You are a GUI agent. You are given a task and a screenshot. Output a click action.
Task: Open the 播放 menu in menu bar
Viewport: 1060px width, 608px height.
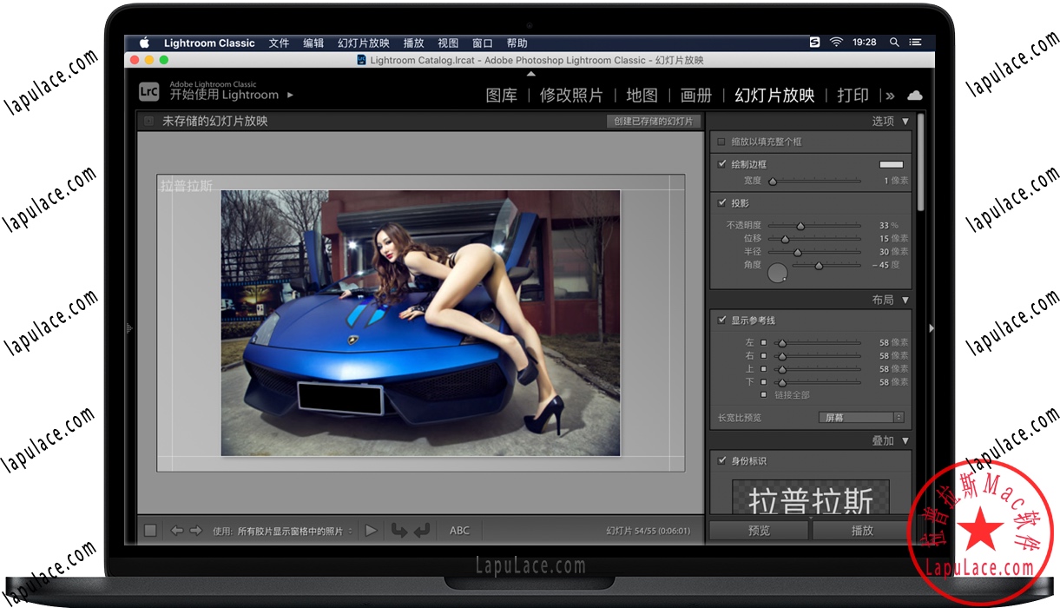(414, 42)
